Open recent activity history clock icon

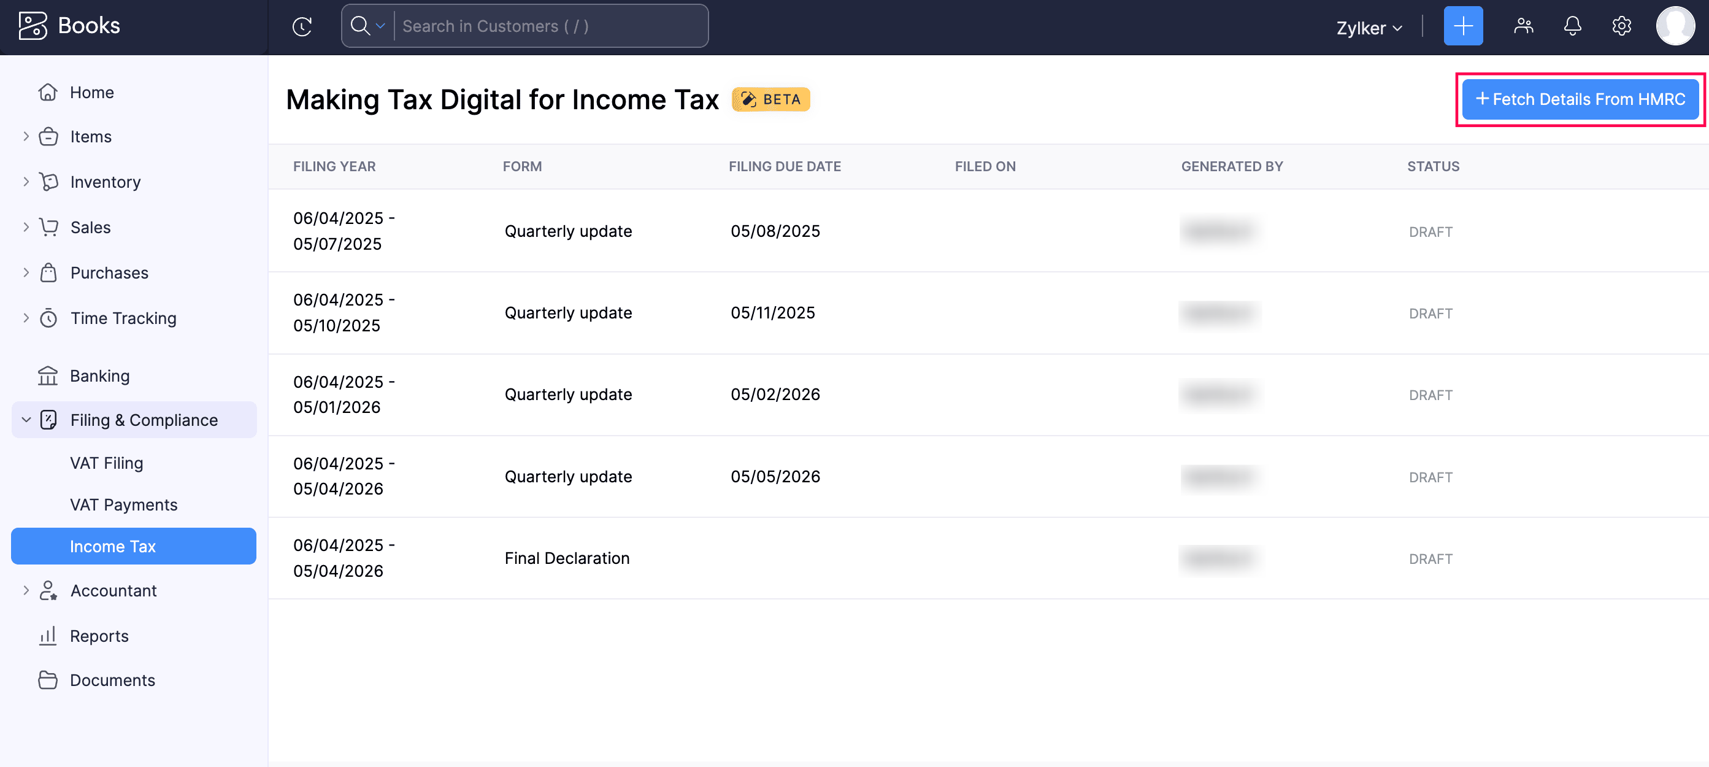[x=302, y=26]
